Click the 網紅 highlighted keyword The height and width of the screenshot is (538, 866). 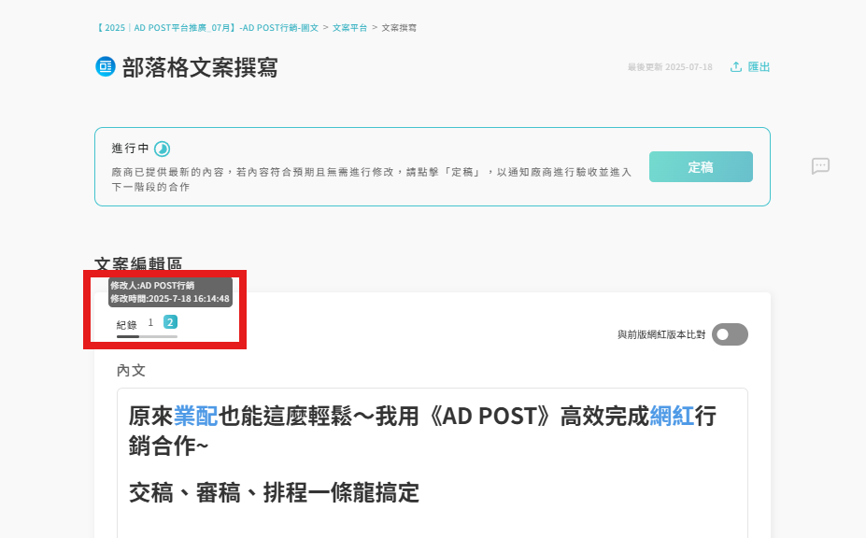click(x=672, y=416)
